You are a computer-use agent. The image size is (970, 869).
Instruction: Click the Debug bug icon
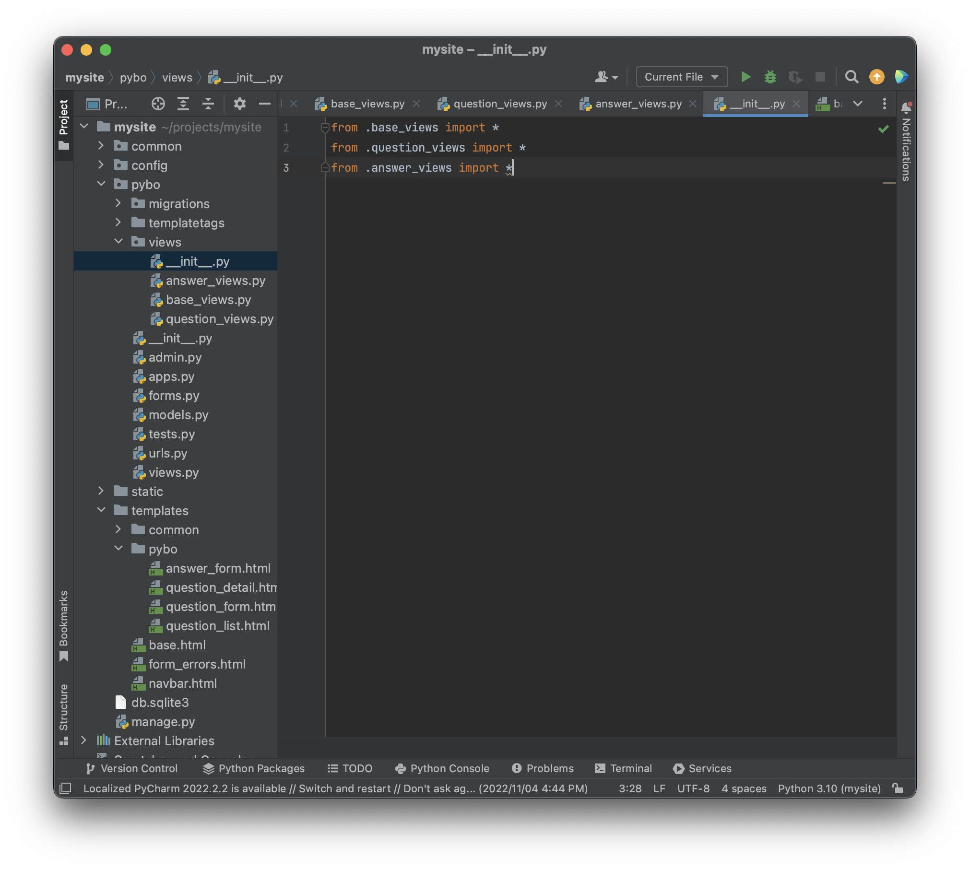pyautogui.click(x=770, y=77)
